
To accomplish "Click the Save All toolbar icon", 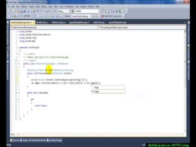I will pyautogui.click(x=24, y=11).
